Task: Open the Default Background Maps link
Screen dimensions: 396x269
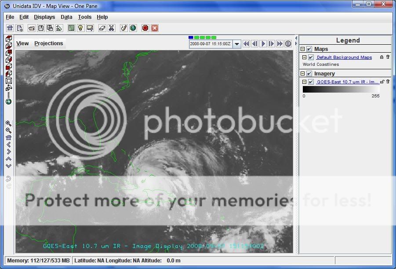Action: tap(344, 57)
